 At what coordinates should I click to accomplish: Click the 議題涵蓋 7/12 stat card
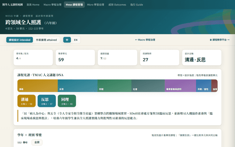117,57
